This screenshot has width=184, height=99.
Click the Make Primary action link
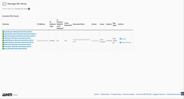click(126, 43)
